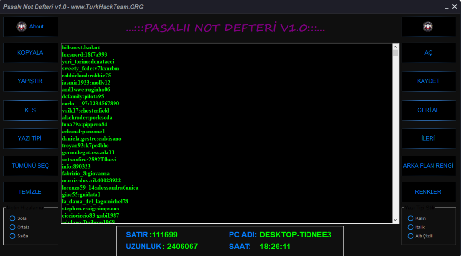The image size is (461, 256).
Task: Redo with the İLERİ button
Action: tap(429, 138)
